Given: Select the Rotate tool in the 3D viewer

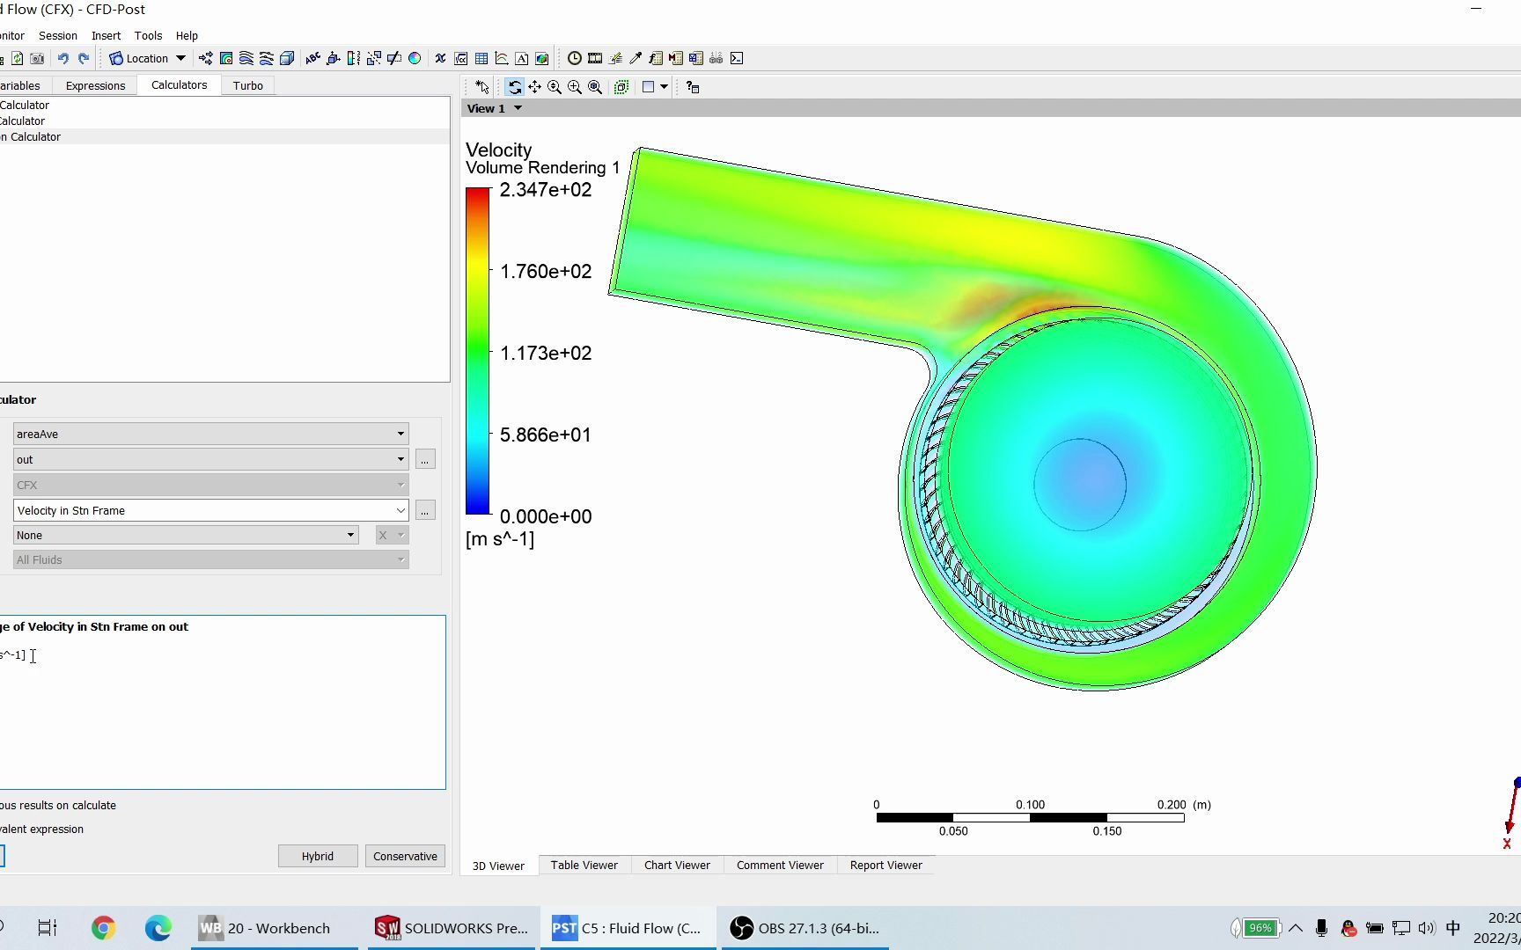Looking at the screenshot, I should click(x=515, y=86).
